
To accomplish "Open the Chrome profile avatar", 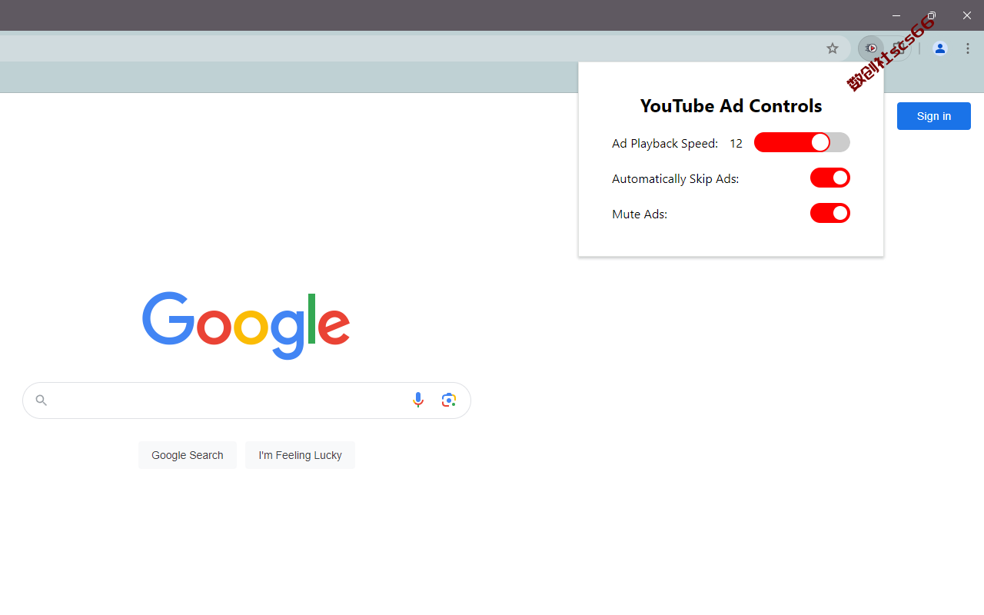I will (x=940, y=48).
